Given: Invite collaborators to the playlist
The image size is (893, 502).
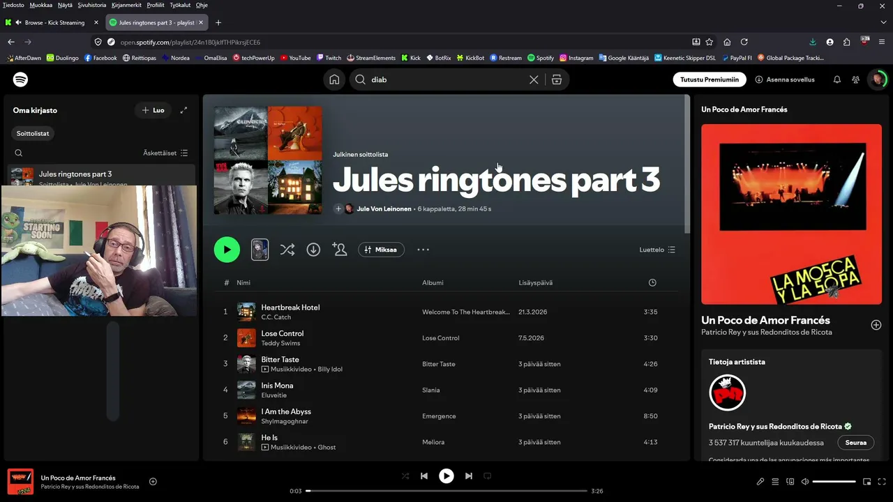Looking at the screenshot, I should click(340, 250).
